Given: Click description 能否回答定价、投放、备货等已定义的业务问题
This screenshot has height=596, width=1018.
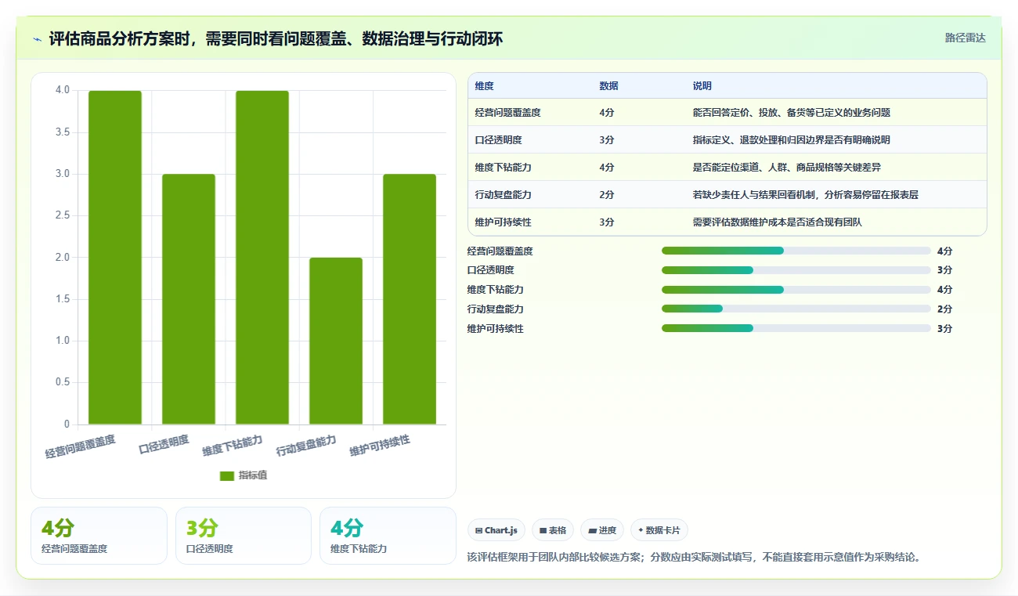Looking at the screenshot, I should pos(791,113).
